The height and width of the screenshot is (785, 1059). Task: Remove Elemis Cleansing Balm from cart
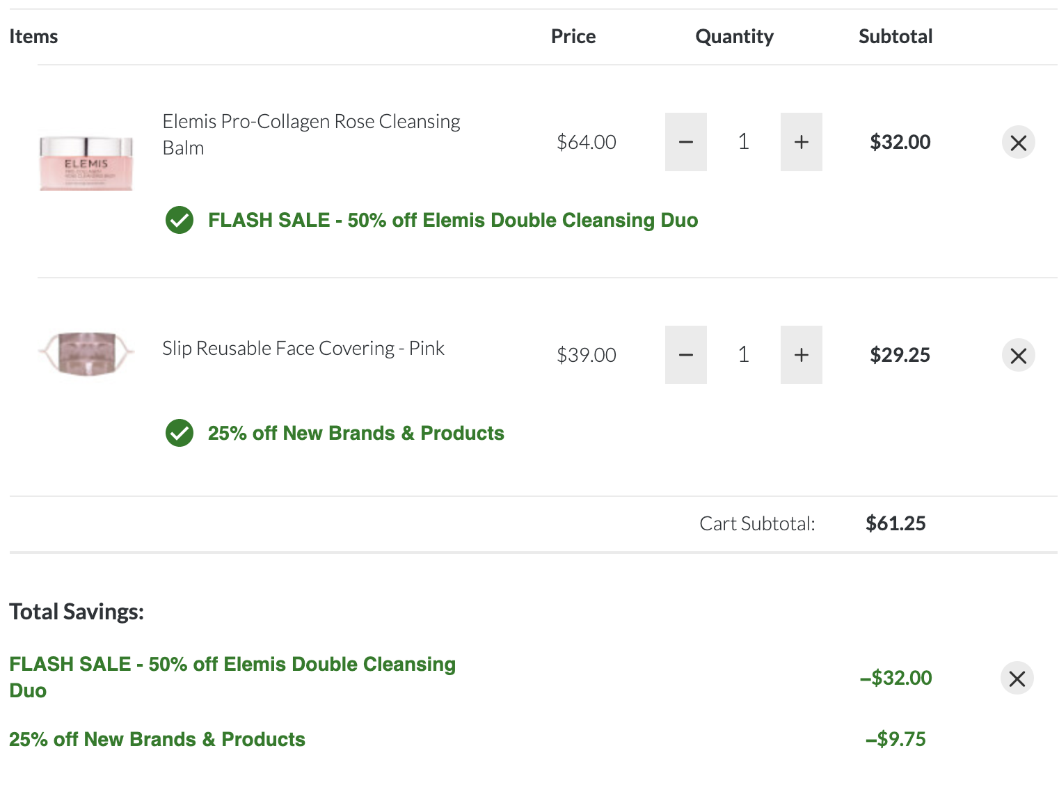click(x=1019, y=143)
